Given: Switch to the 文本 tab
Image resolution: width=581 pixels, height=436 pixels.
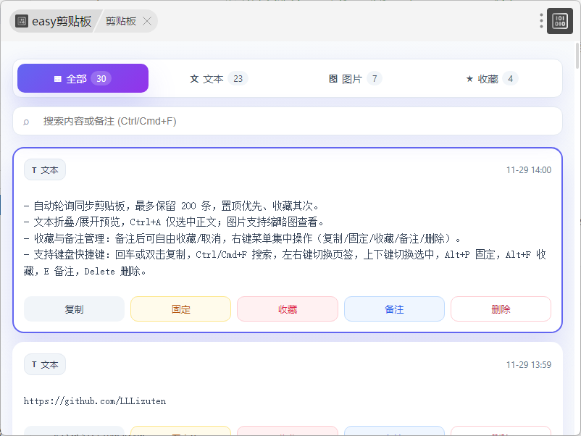Looking at the screenshot, I should 218,78.
